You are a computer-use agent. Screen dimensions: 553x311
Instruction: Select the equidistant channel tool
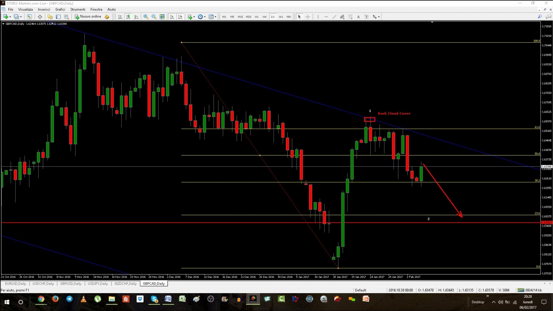tap(342, 17)
